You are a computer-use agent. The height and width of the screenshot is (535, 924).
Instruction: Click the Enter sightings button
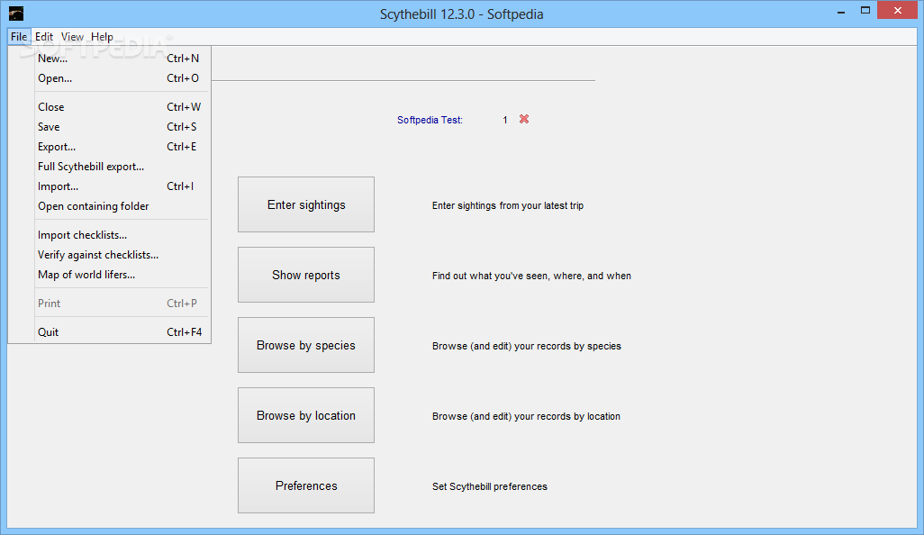pyautogui.click(x=306, y=204)
